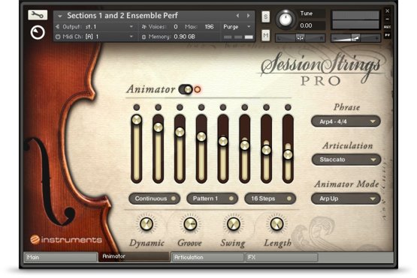
Task: Click the Solo S button
Action: [x=265, y=17]
